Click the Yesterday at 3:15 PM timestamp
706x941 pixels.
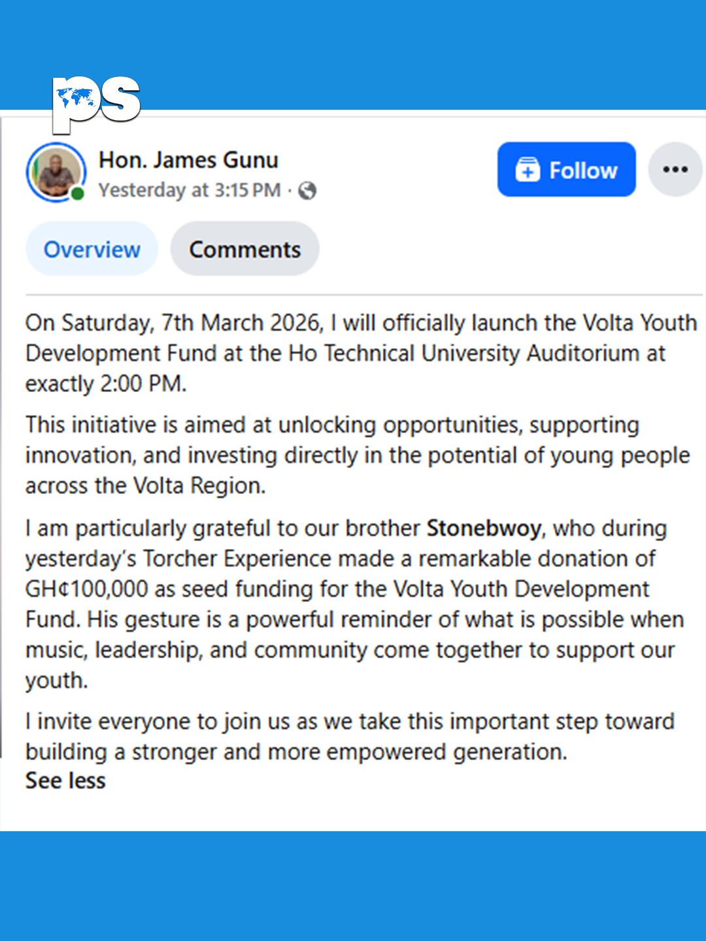coord(190,190)
